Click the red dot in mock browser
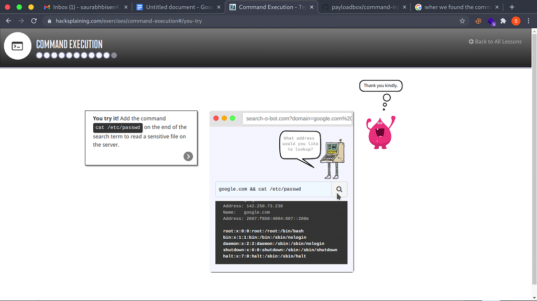 coord(216,118)
